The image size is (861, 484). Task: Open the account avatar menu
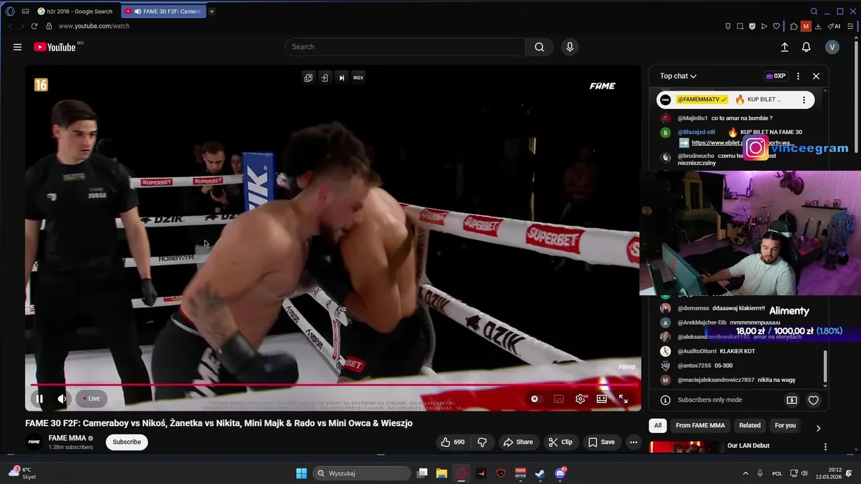coord(832,47)
